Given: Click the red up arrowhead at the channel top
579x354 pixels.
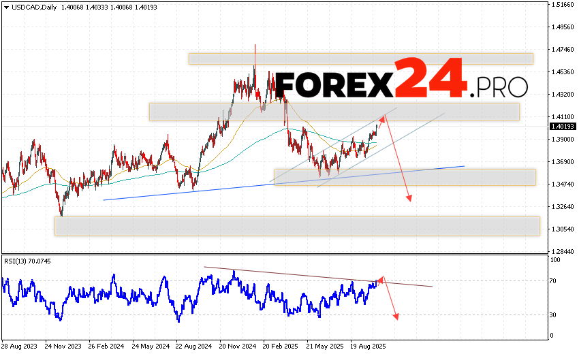Looking at the screenshot, I should tap(383, 118).
